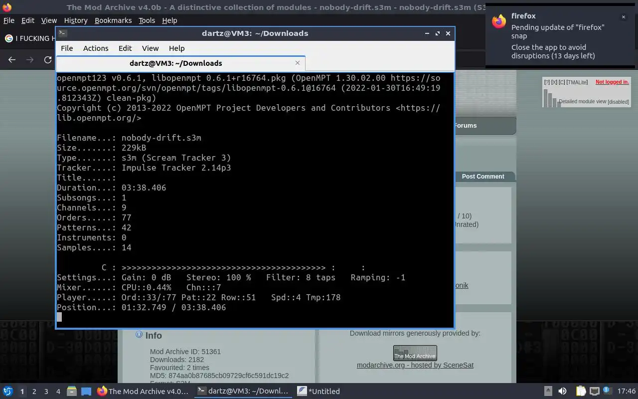
Task: Click the 'Not logged in.' link
Action: coord(612,82)
